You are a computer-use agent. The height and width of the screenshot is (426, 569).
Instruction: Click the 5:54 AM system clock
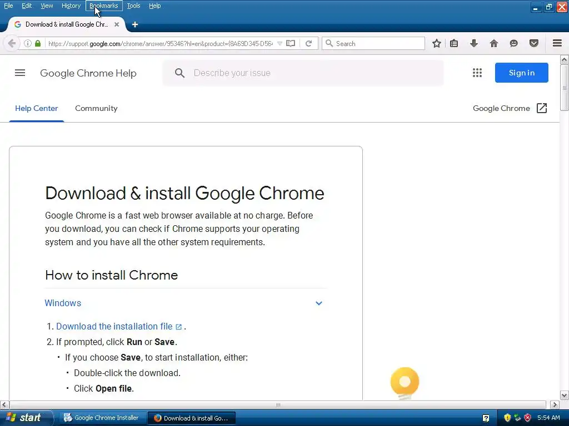pos(548,418)
